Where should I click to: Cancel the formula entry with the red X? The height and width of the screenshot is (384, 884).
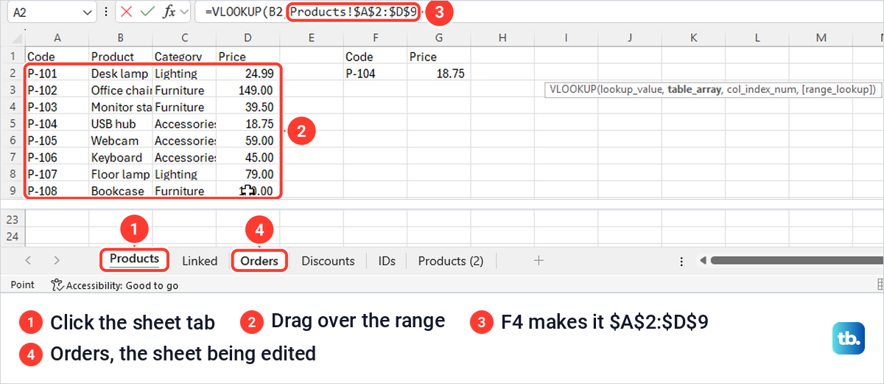(127, 12)
